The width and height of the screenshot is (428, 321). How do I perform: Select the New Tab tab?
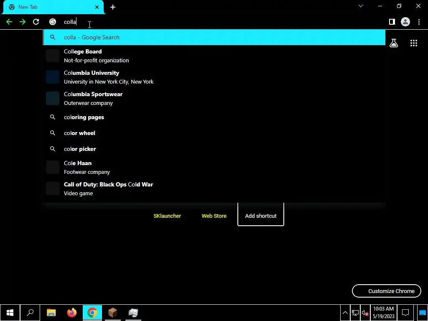[53, 7]
